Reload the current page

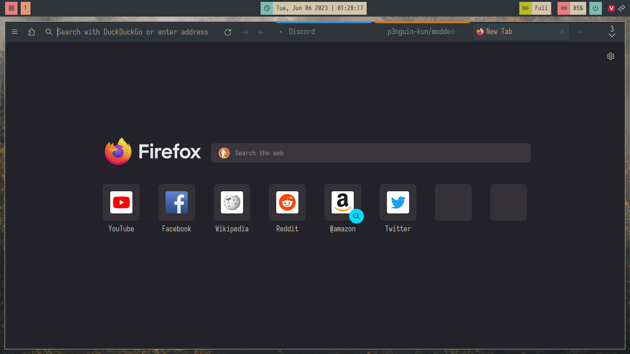coord(228,32)
